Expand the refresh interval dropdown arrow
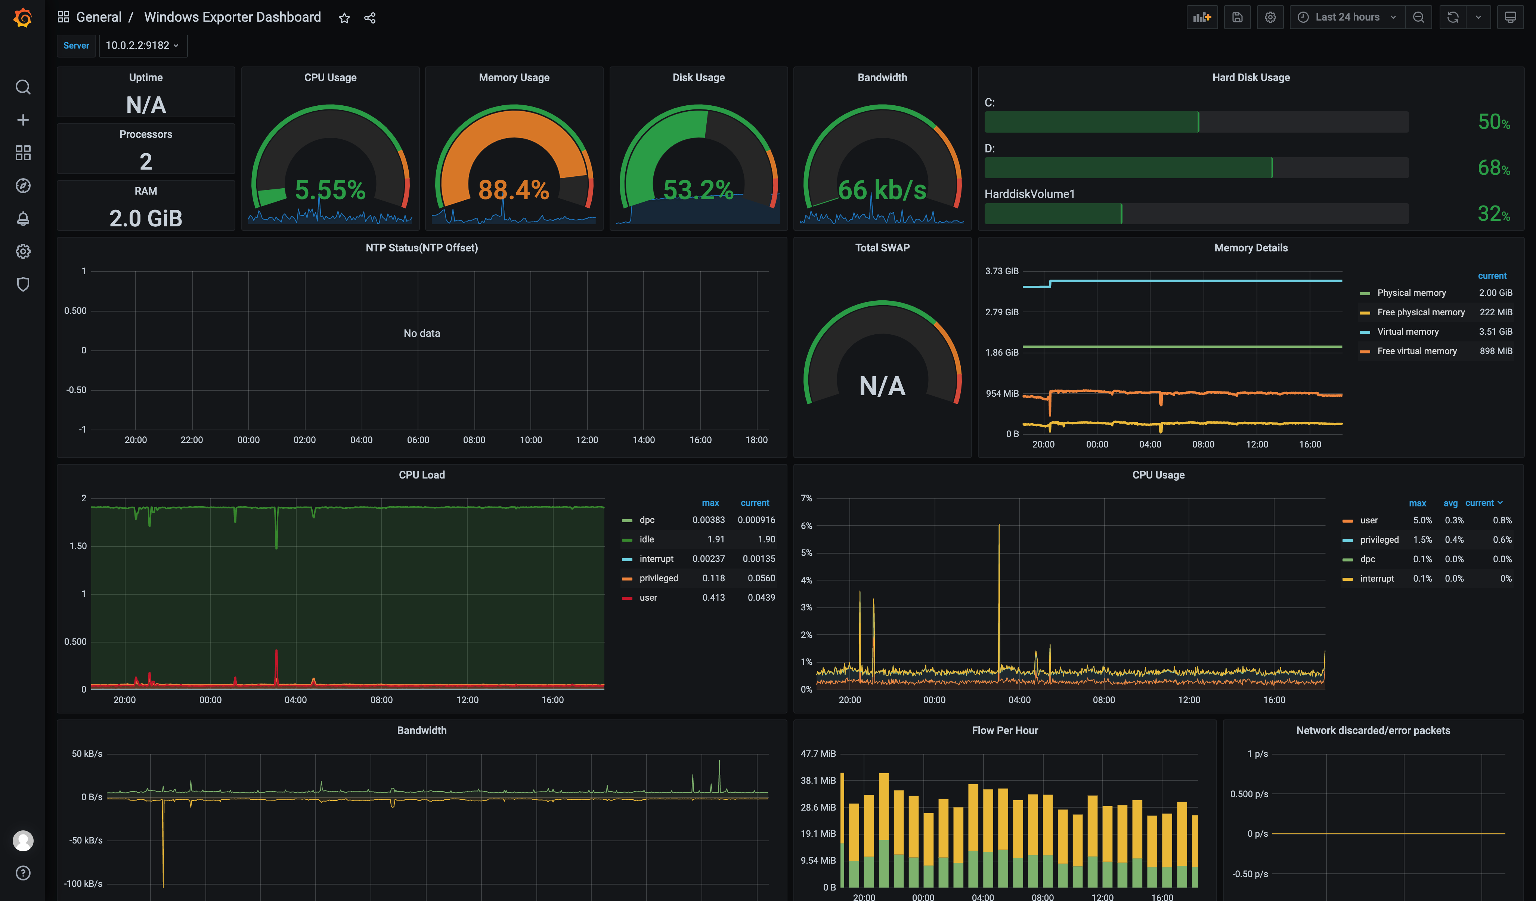The width and height of the screenshot is (1536, 901). [1478, 17]
